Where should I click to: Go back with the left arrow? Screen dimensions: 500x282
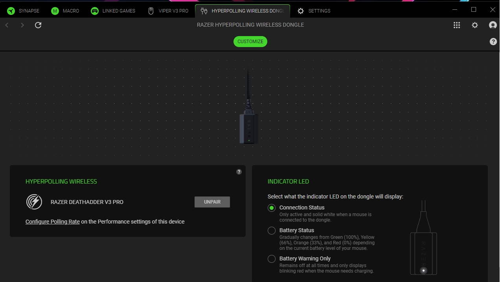(x=7, y=25)
